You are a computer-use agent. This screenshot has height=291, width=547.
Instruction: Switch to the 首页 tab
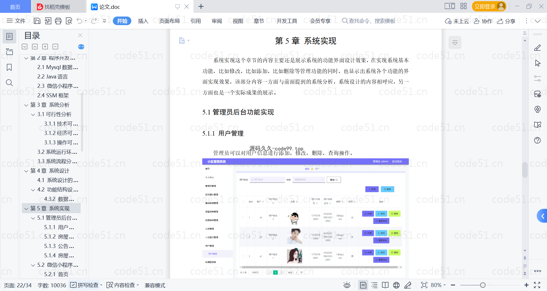tap(15, 7)
